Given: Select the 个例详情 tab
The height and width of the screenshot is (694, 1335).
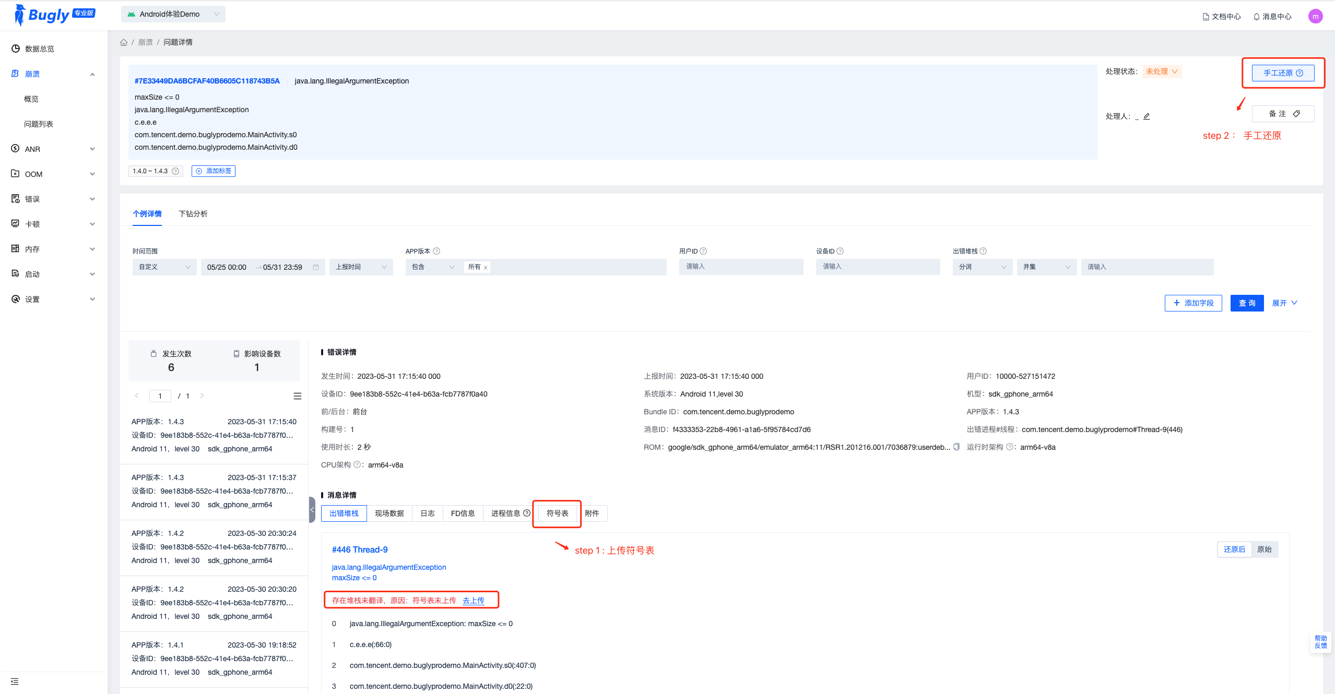Looking at the screenshot, I should (147, 214).
